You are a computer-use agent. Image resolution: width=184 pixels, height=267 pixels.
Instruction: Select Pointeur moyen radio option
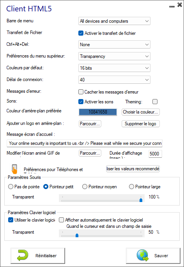85,187
